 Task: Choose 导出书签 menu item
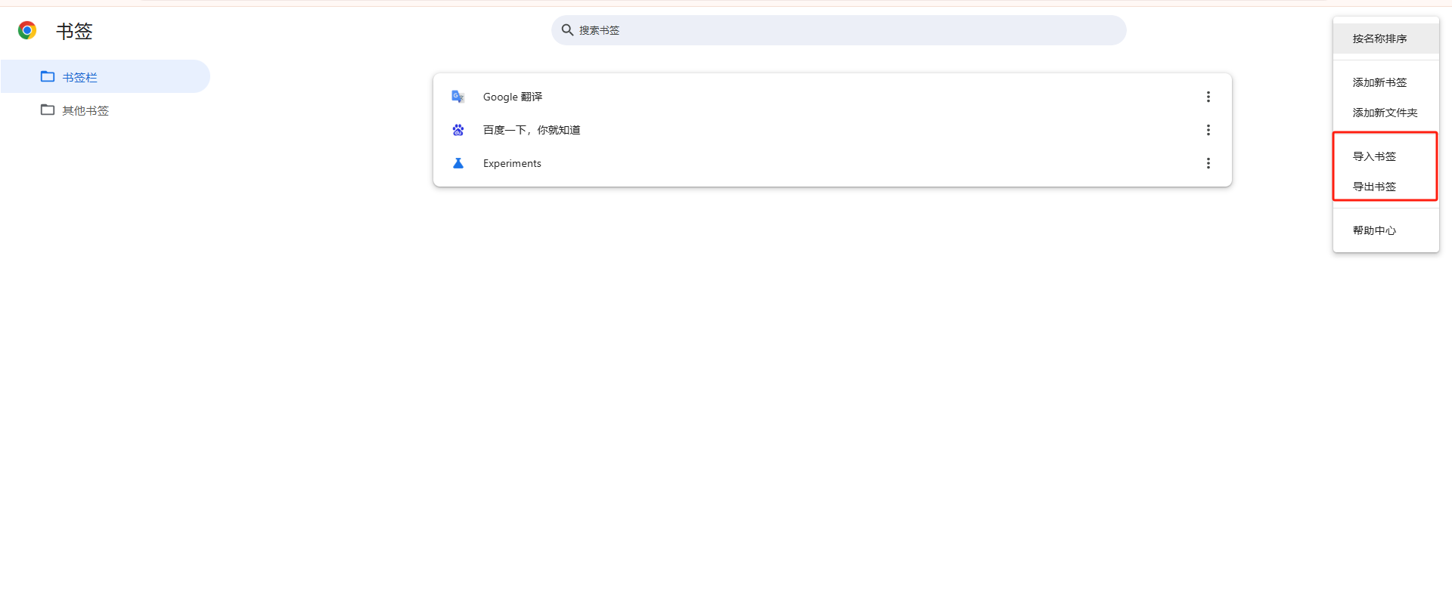(1385, 187)
